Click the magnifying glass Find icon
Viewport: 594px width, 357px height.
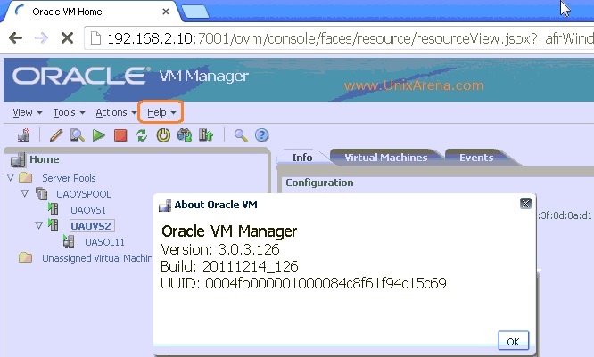241,135
